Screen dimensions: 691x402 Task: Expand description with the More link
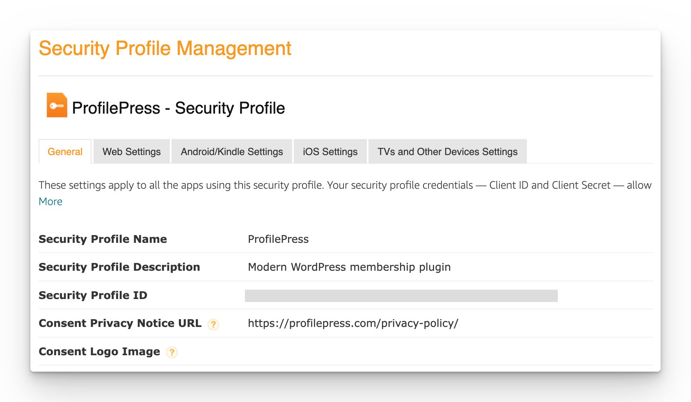click(50, 201)
